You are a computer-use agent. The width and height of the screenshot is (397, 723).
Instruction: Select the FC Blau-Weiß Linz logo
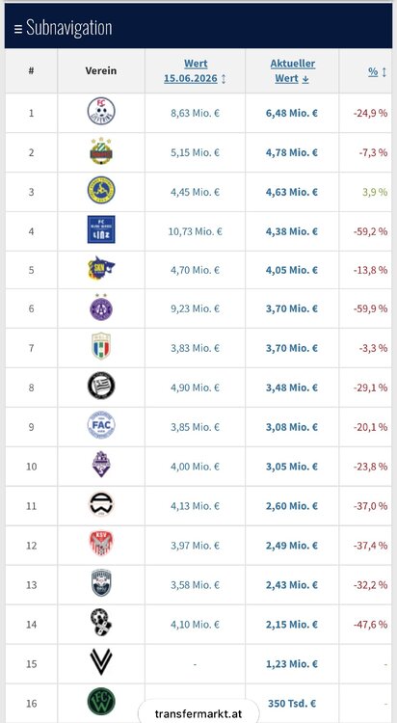[x=101, y=229]
